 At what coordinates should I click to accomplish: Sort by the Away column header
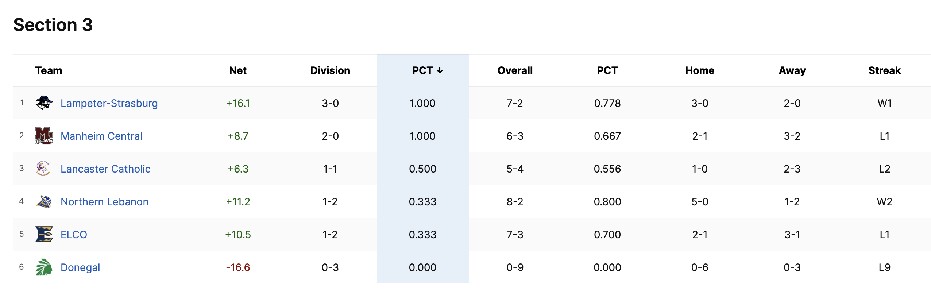[x=792, y=70]
